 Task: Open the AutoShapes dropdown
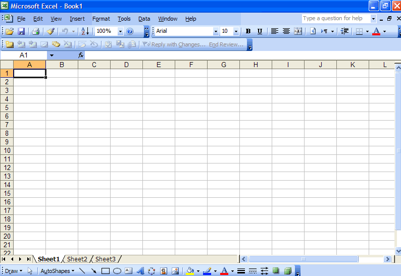[58, 271]
